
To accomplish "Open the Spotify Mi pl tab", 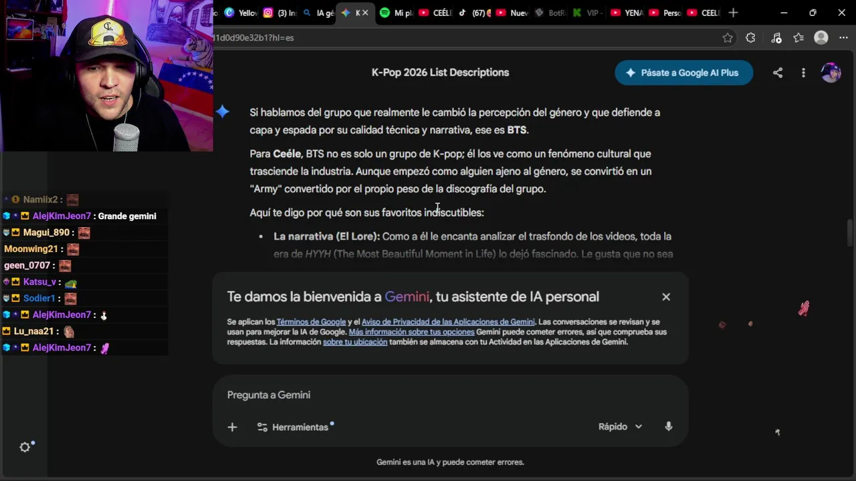I will (396, 13).
